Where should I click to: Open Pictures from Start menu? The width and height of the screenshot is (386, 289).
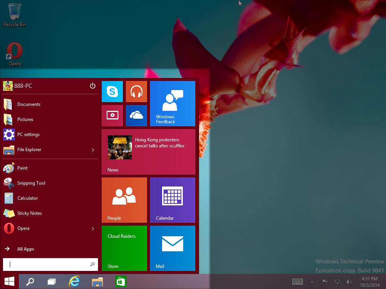coord(50,119)
